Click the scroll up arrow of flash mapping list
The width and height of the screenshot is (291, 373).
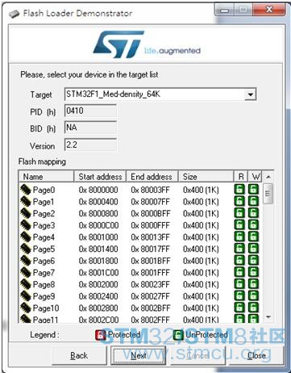268,177
